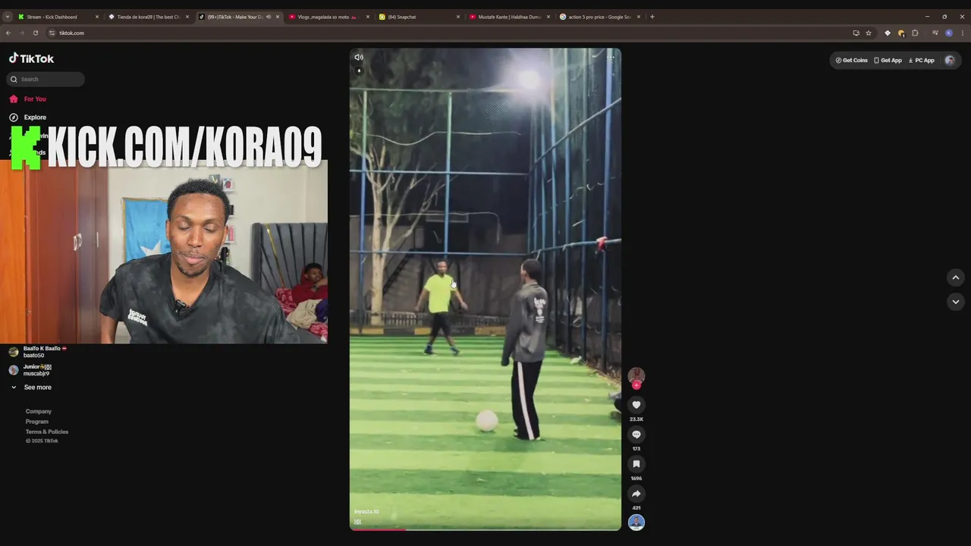Switch to the Tienda de kora09 tab
The width and height of the screenshot is (971, 546).
(148, 17)
